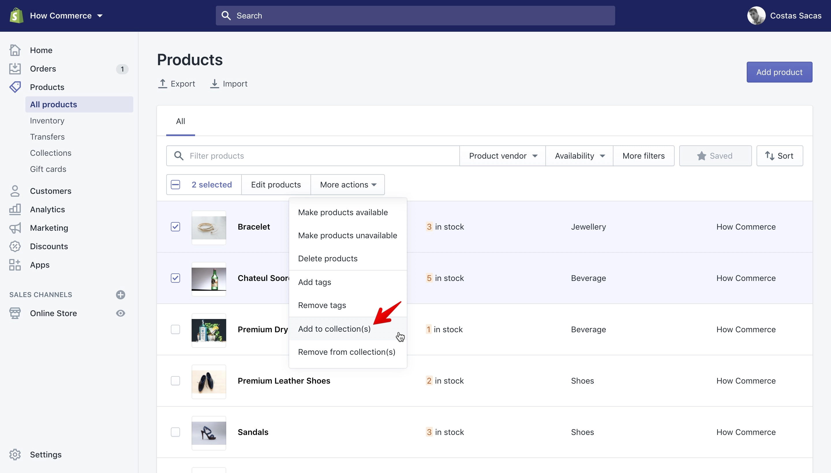Click the Add product button
The height and width of the screenshot is (473, 831).
pos(779,72)
